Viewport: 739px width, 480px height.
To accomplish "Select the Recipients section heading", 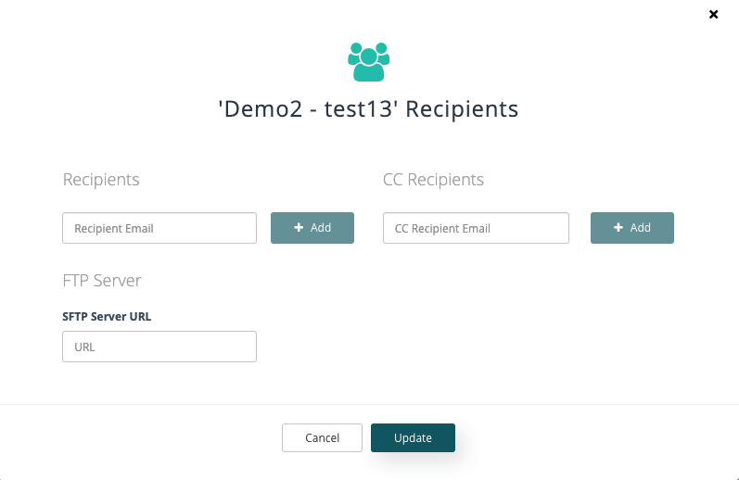I will pyautogui.click(x=101, y=180).
